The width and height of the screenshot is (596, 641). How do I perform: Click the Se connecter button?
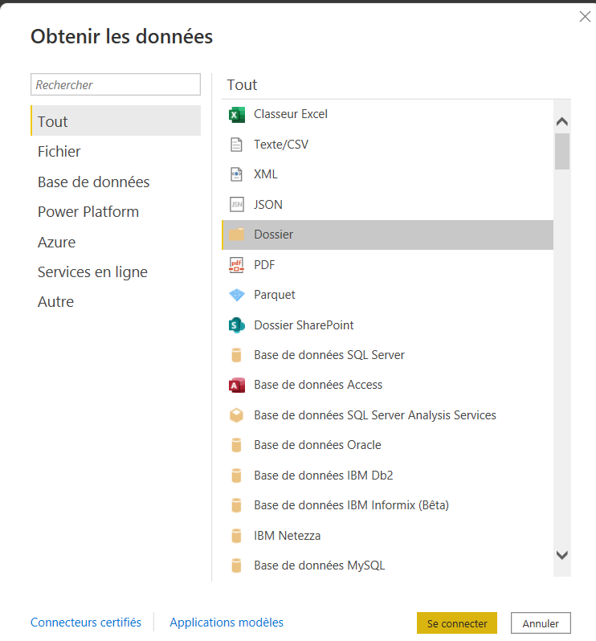pyautogui.click(x=457, y=623)
